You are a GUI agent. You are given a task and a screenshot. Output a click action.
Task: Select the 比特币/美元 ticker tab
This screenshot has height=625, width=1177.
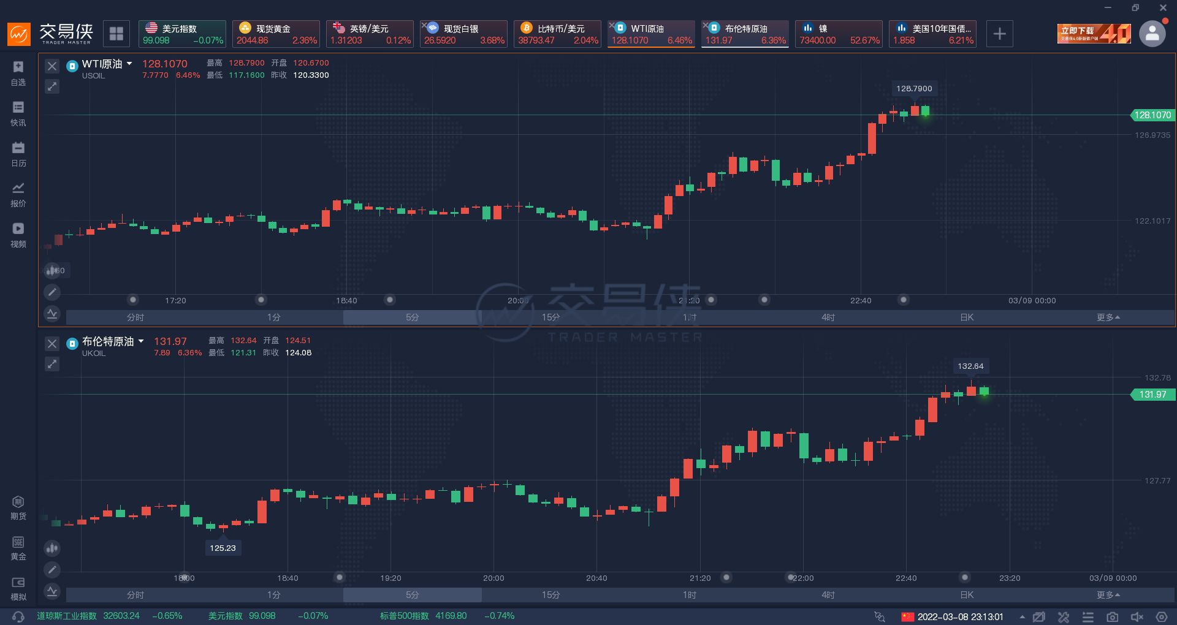tap(557, 34)
